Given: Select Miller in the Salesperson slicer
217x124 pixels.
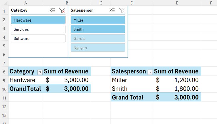Looking at the screenshot, I should tap(98, 20).
